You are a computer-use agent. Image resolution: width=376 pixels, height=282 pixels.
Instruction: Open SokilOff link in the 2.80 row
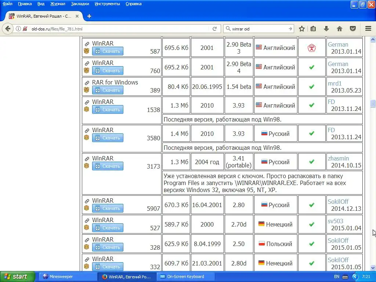(338, 202)
